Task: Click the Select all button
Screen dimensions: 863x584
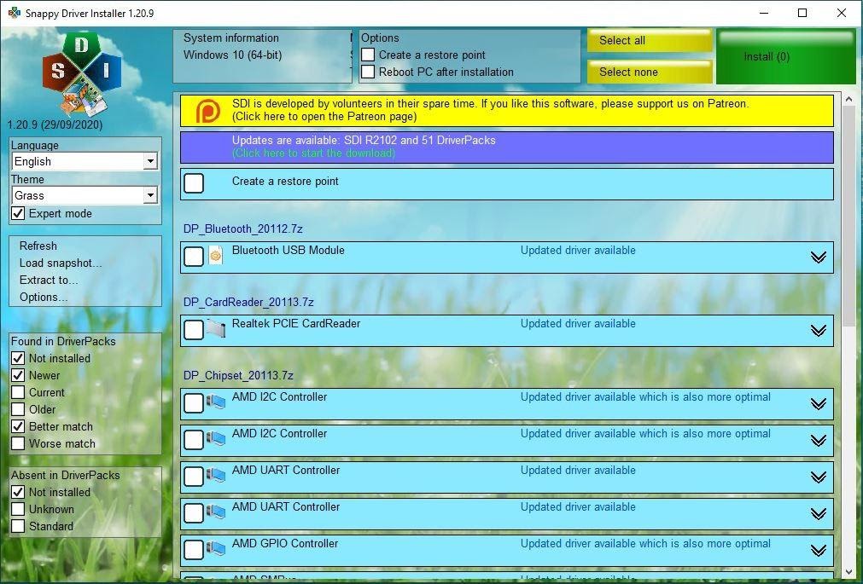Action: pyautogui.click(x=650, y=41)
